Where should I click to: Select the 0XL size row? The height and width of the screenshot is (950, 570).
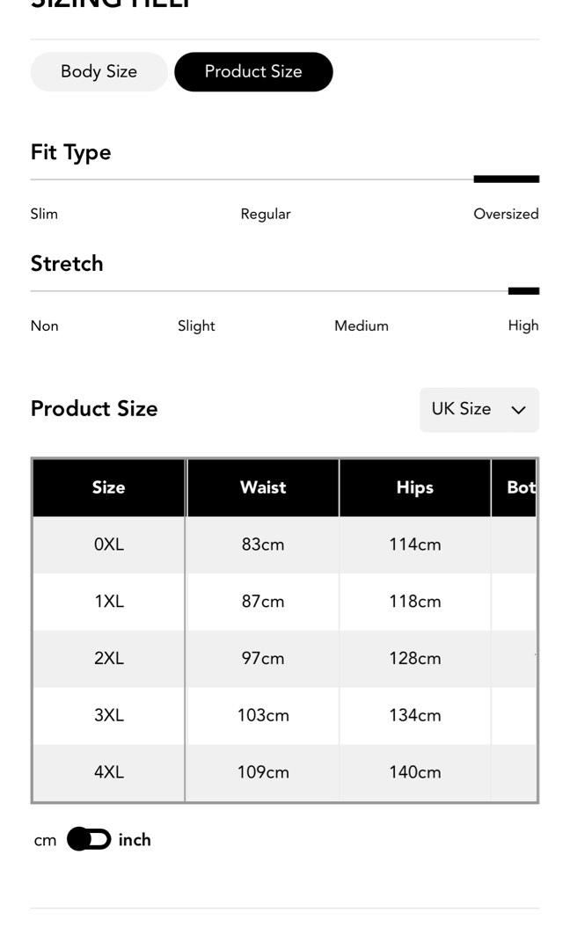109,544
